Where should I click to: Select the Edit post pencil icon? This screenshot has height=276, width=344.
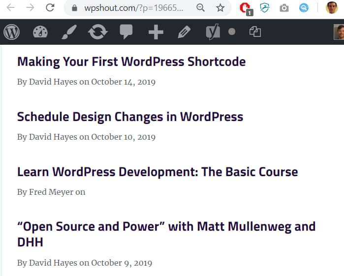[184, 32]
